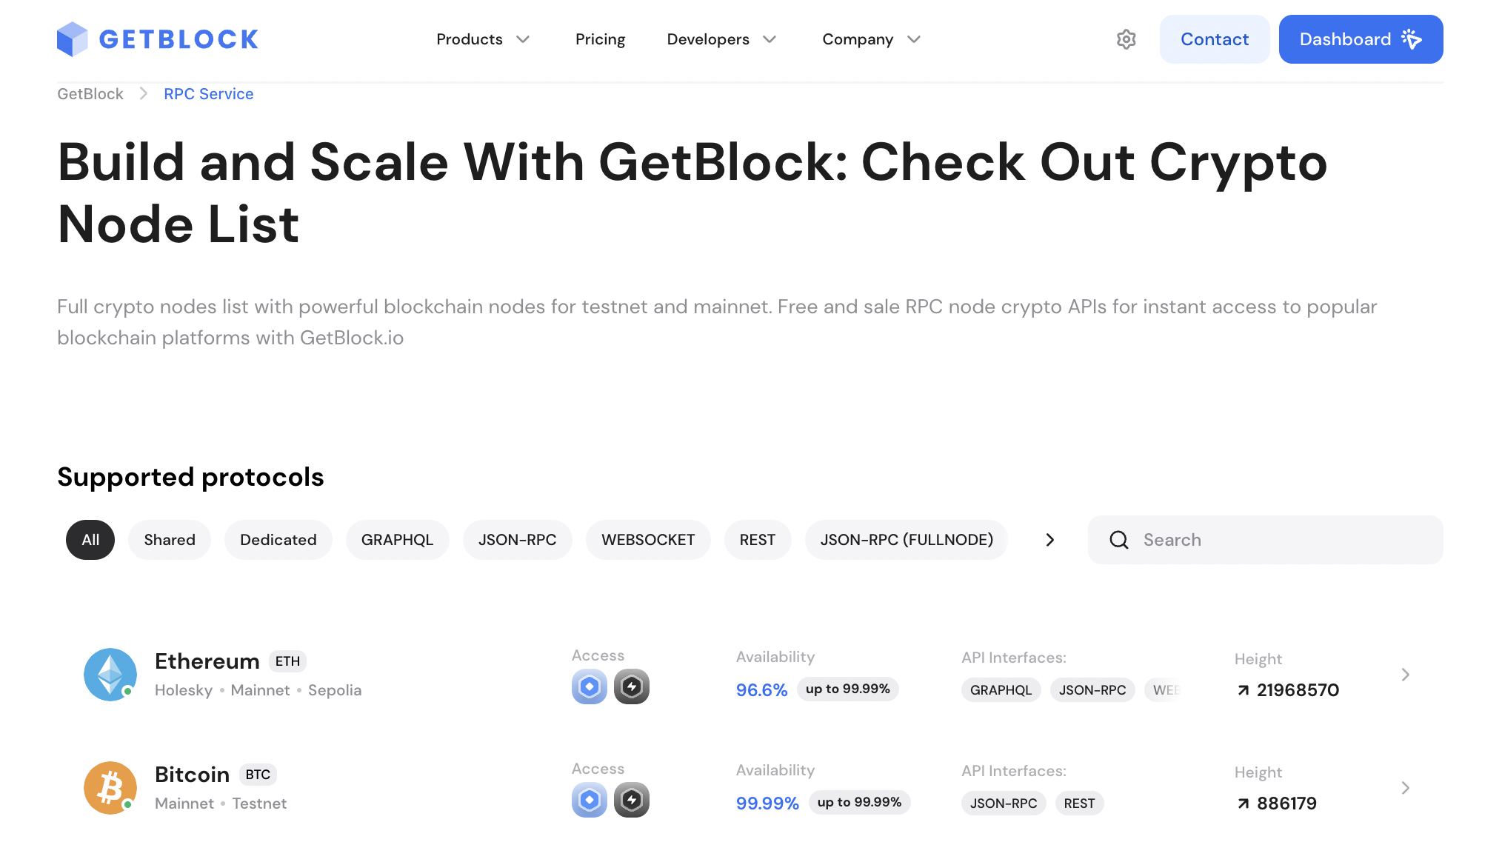Toggle the Shared filter chip
Viewport: 1502px width, 862px height.
pos(170,540)
